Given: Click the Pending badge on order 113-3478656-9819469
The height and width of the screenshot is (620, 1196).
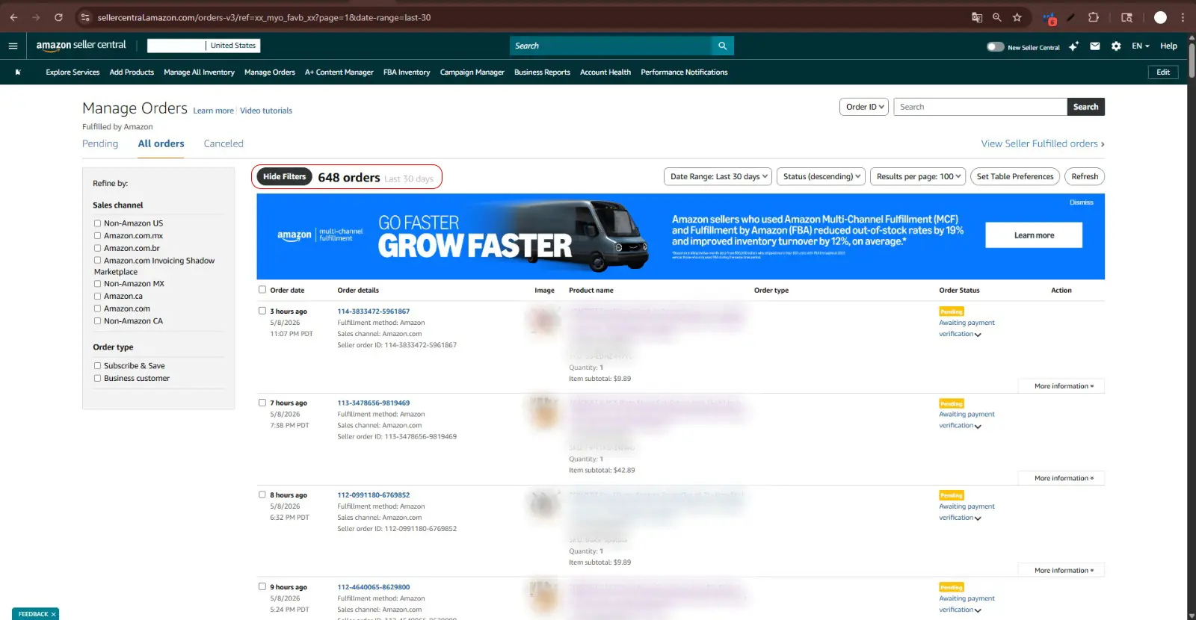Looking at the screenshot, I should (x=952, y=403).
